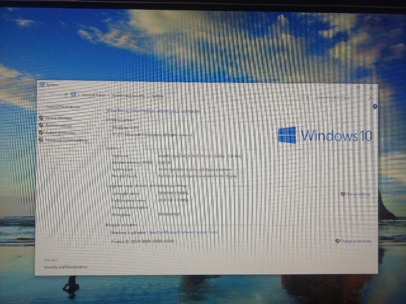The height and width of the screenshot is (304, 406).
Task: Open Advanced system settings
Action: (x=67, y=141)
